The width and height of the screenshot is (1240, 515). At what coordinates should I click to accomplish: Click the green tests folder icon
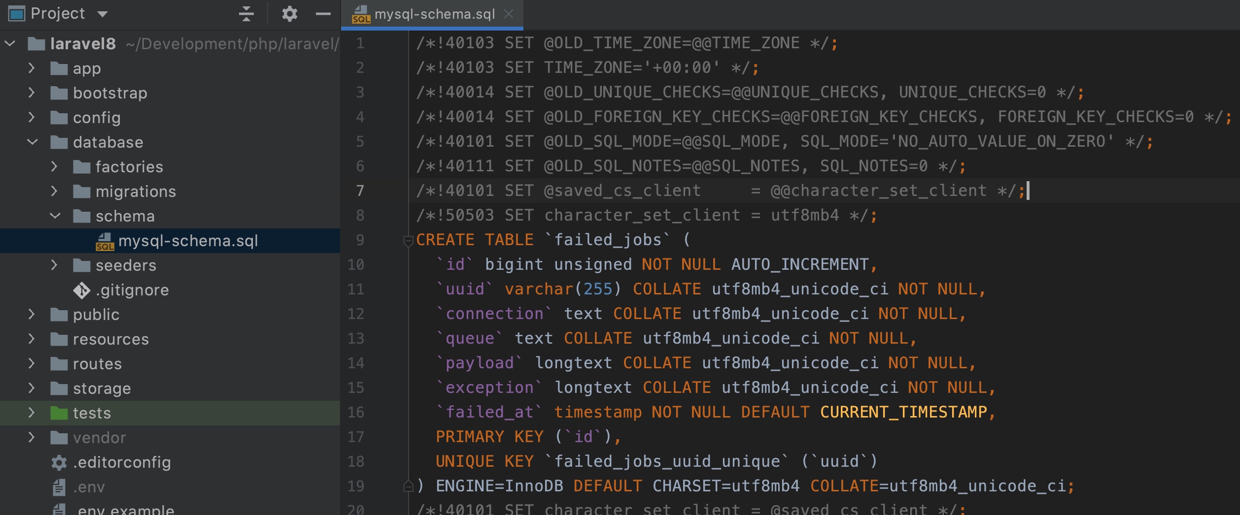(59, 413)
